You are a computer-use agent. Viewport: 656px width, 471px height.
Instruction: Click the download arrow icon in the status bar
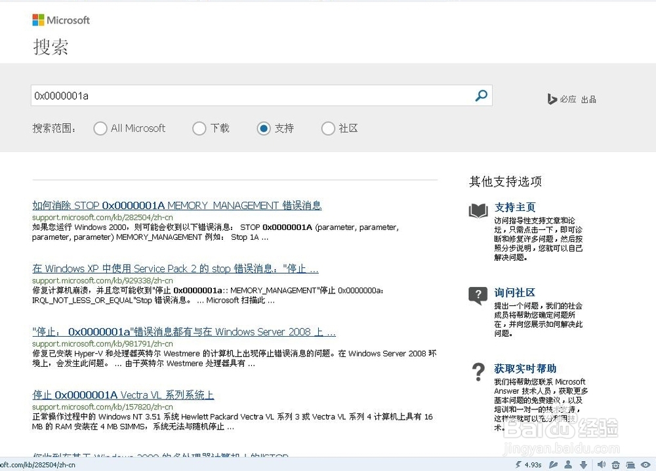pyautogui.click(x=584, y=464)
